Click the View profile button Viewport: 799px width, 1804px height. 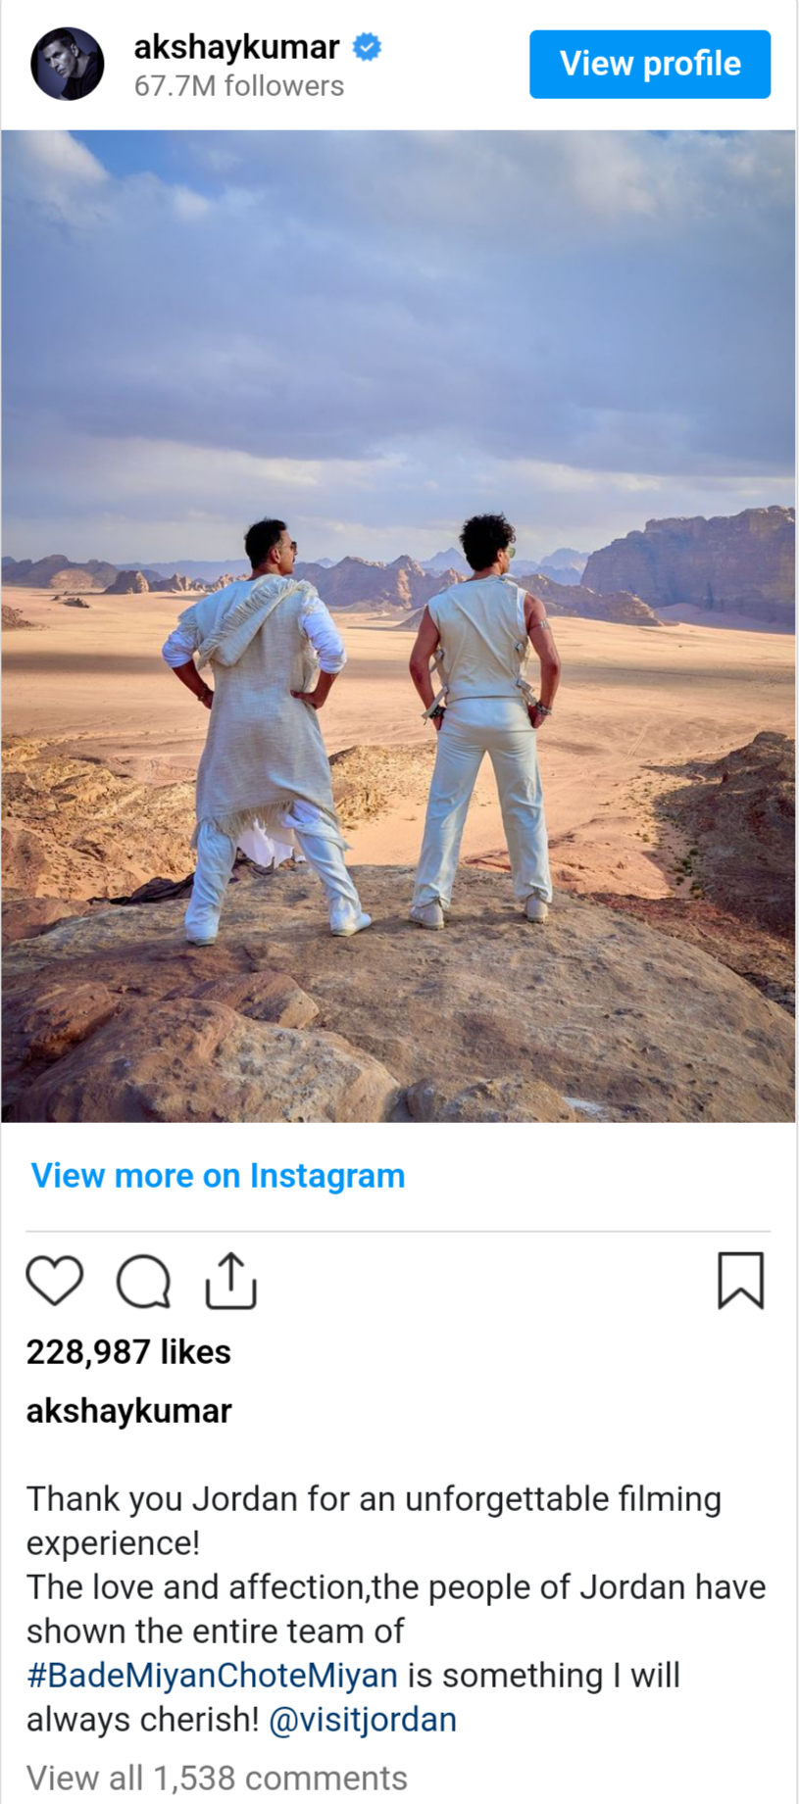tap(650, 64)
